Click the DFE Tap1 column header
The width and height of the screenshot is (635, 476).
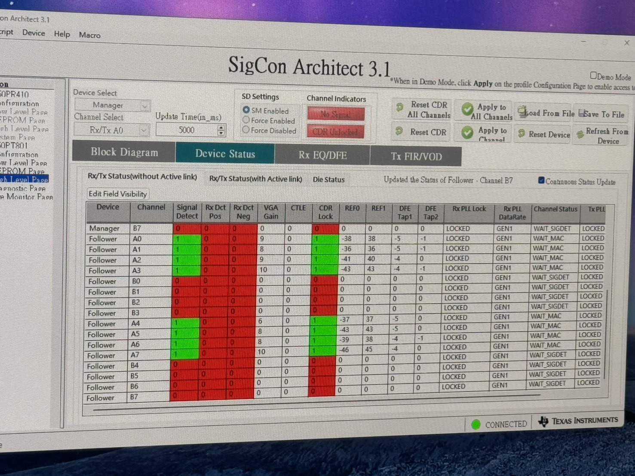405,213
